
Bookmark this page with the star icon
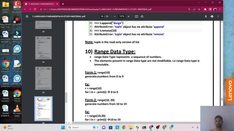[199, 9]
